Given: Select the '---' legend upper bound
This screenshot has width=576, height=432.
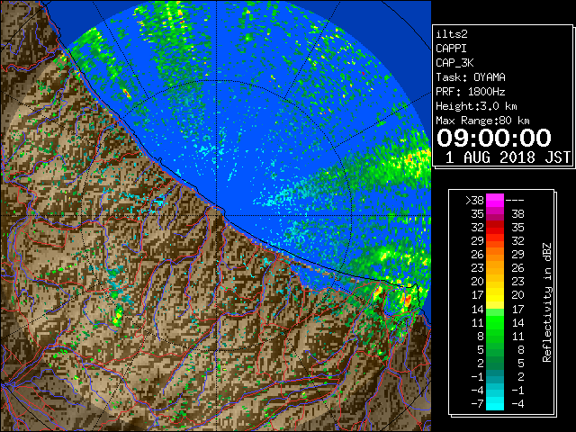Looking at the screenshot, I should coord(515,200).
